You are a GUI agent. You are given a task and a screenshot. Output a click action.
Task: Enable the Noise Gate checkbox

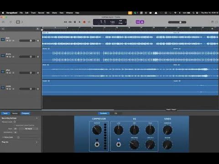(3, 137)
